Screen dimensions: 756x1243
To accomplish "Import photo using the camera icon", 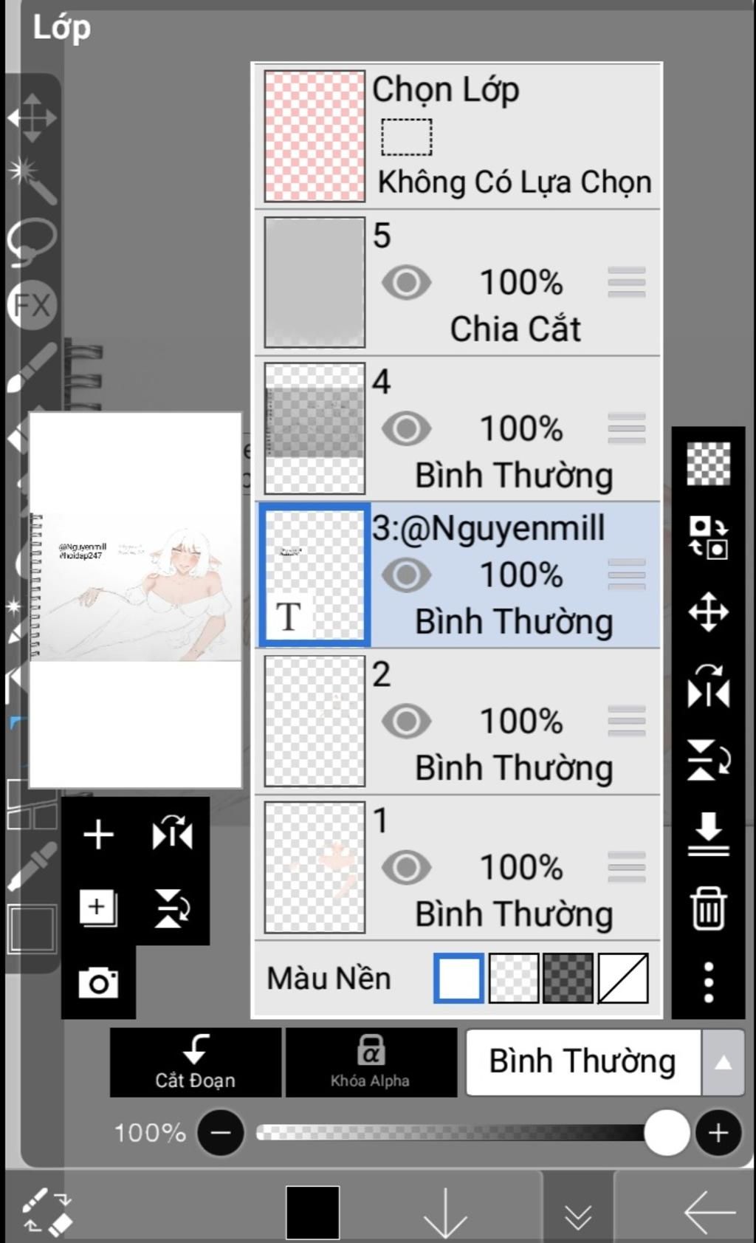I will 98,982.
